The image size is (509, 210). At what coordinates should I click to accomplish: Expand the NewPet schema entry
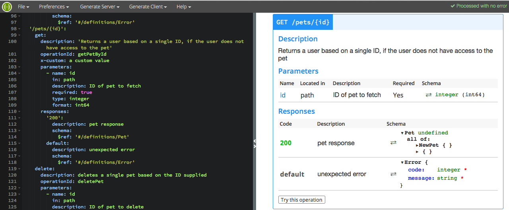click(x=417, y=146)
